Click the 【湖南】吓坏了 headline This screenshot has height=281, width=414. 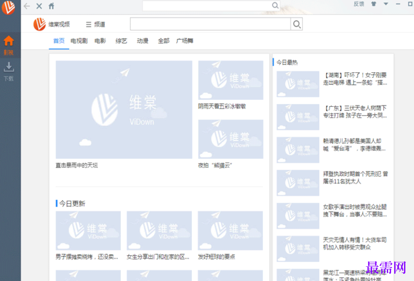(x=355, y=79)
